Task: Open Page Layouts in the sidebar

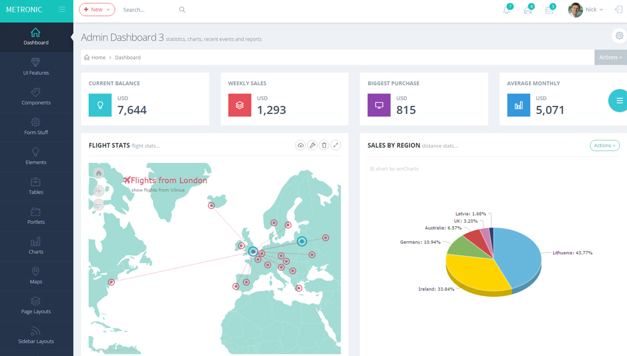Action: pyautogui.click(x=36, y=306)
